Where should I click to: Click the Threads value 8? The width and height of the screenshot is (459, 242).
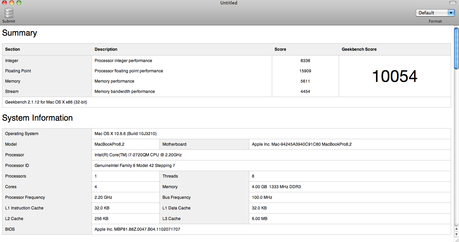pos(253,176)
